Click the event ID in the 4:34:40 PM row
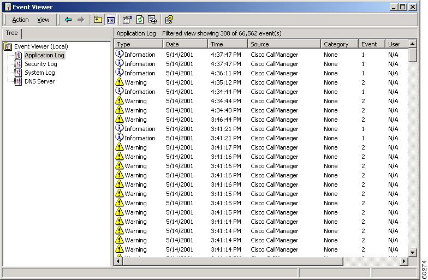Screen dimensions: 428x280 363,110
